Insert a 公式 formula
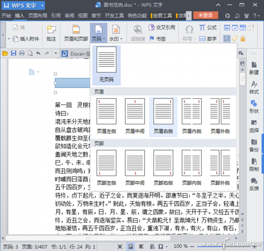This screenshot has height=251, width=264. click(208, 27)
